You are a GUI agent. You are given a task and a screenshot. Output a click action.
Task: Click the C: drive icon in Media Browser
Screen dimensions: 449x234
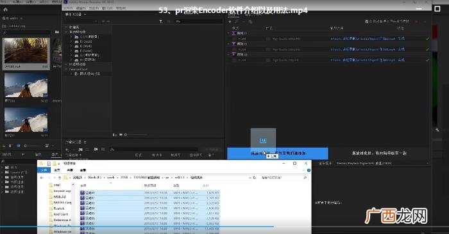76,37
